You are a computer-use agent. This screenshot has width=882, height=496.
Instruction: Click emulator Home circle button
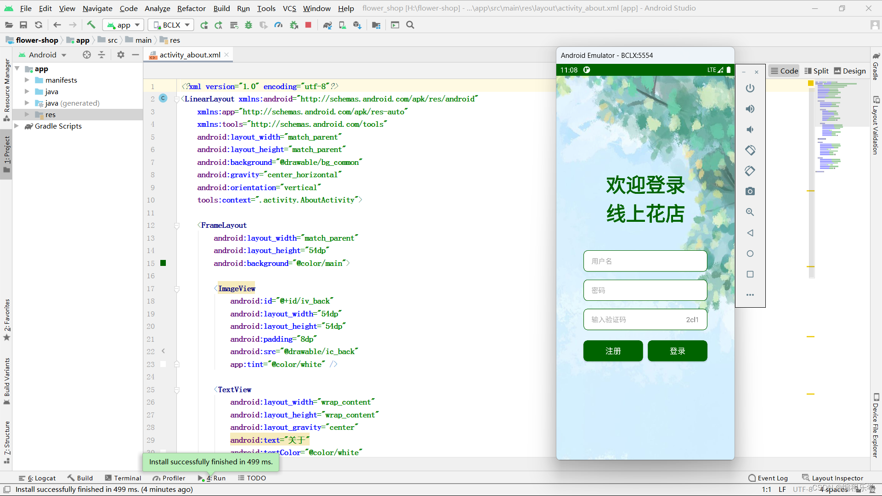click(x=750, y=254)
